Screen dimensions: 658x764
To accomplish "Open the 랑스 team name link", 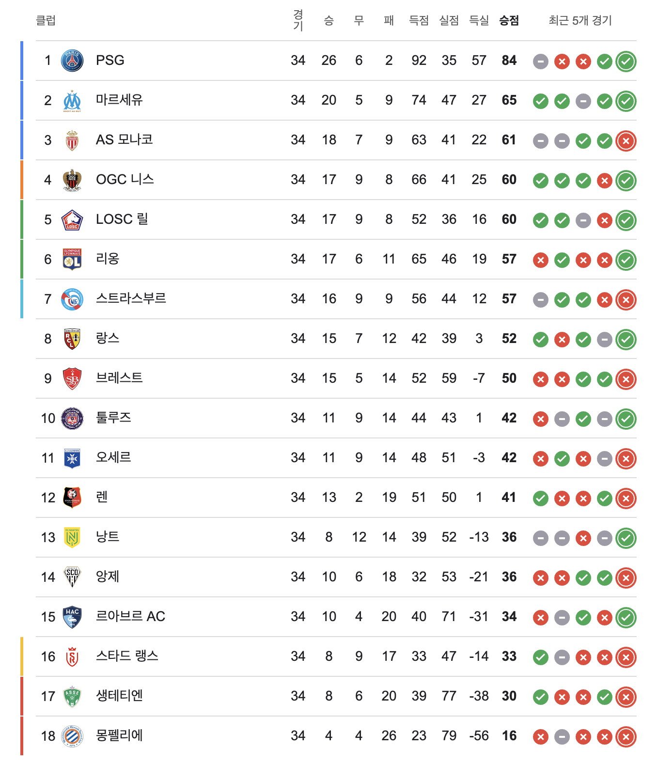I will pyautogui.click(x=108, y=338).
